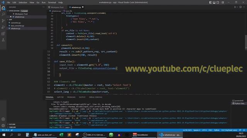247x138 pixels.
Task: Select the Python interpreter in status bar
Action: click(229, 130)
